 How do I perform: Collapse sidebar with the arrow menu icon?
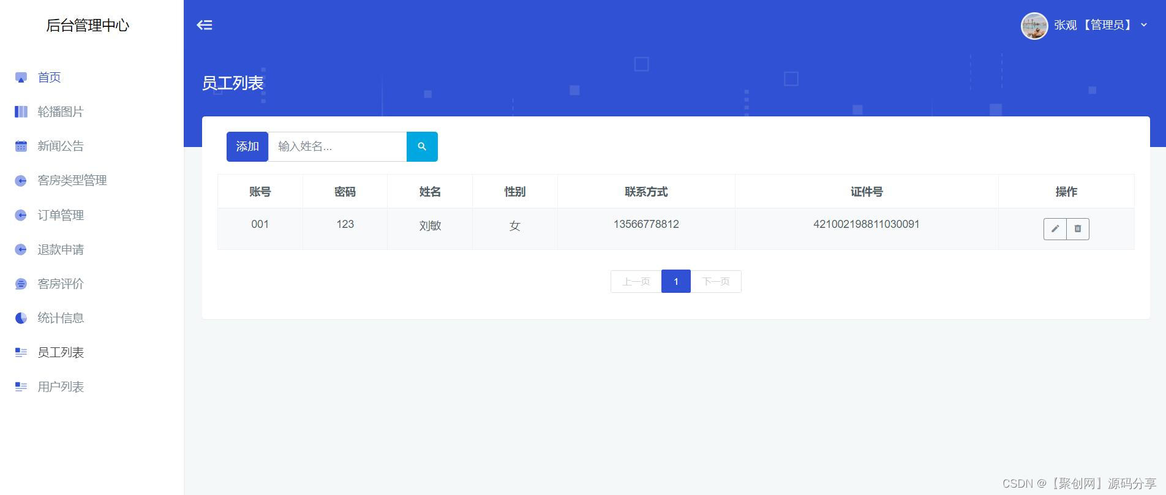tap(205, 25)
